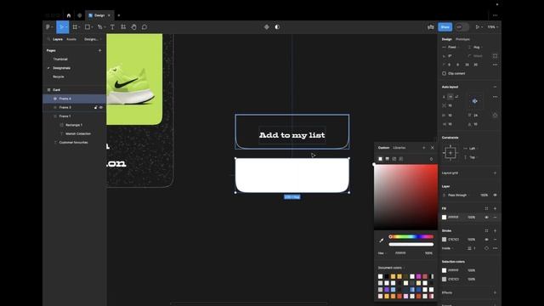Viewport: 544px width, 306px height.
Task: Go to the Home icon tab
Action: point(69,15)
